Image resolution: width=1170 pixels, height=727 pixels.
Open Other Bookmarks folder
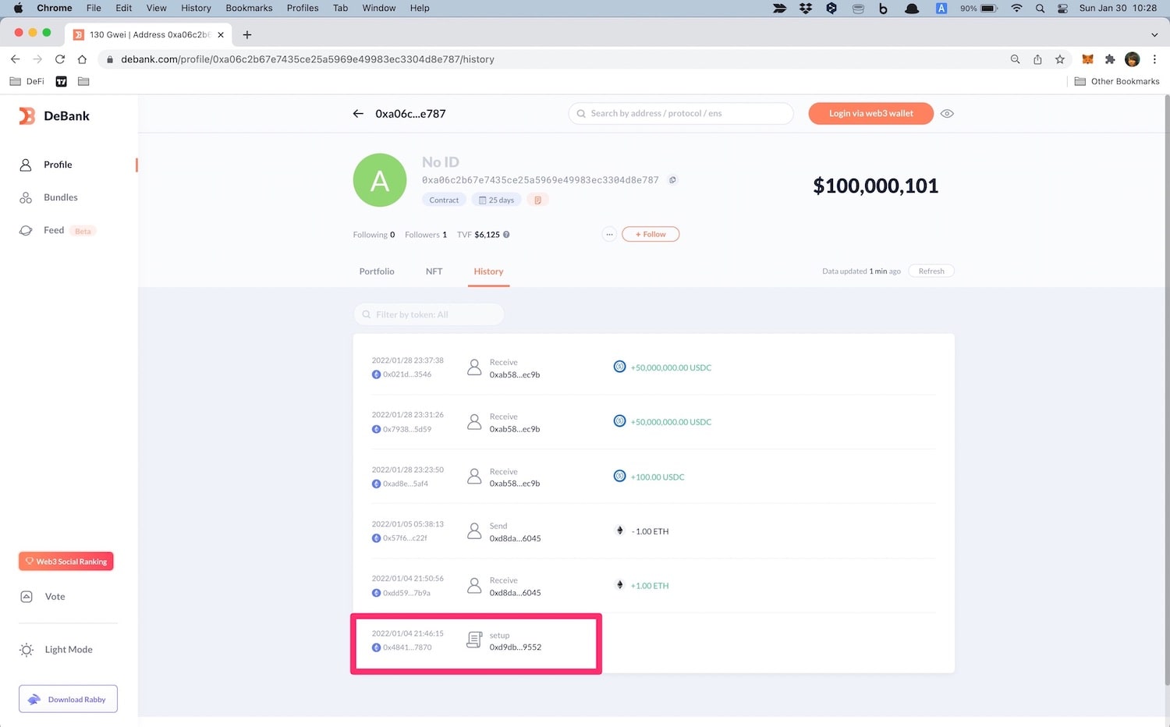click(1117, 81)
